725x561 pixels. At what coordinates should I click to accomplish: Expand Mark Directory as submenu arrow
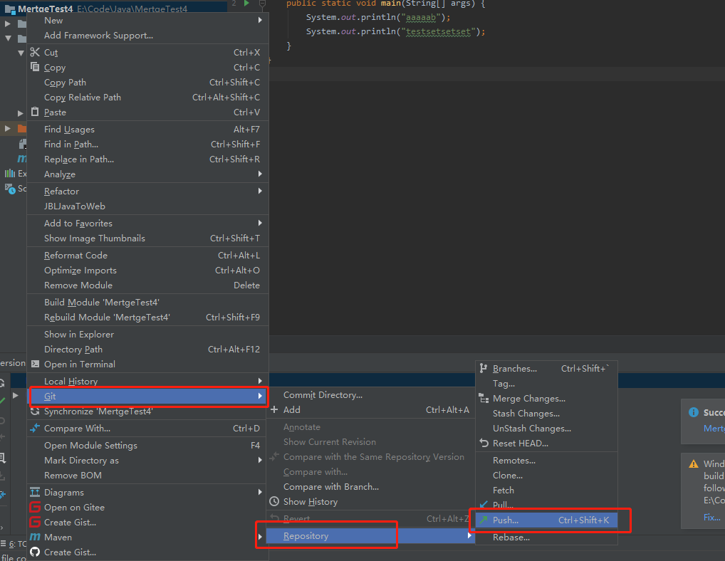coord(261,460)
